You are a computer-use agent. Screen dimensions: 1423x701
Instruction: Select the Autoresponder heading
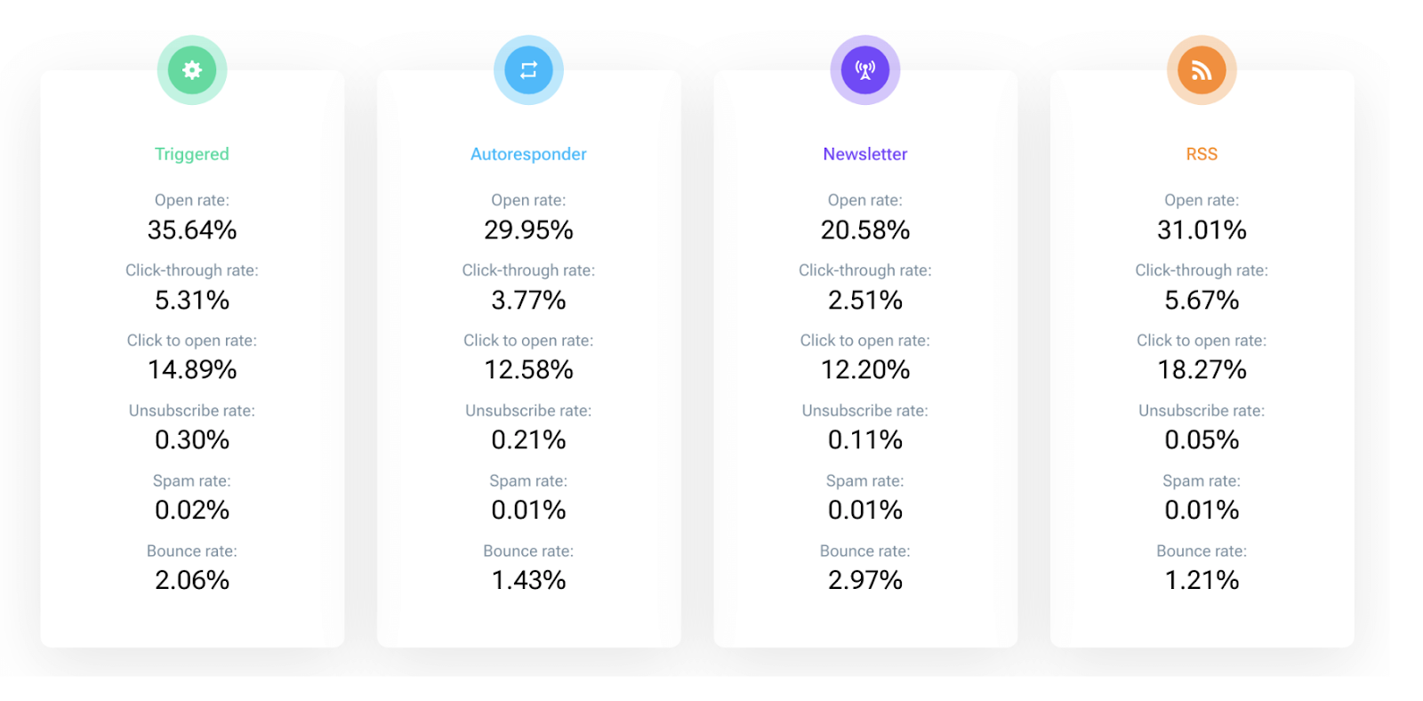tap(528, 154)
